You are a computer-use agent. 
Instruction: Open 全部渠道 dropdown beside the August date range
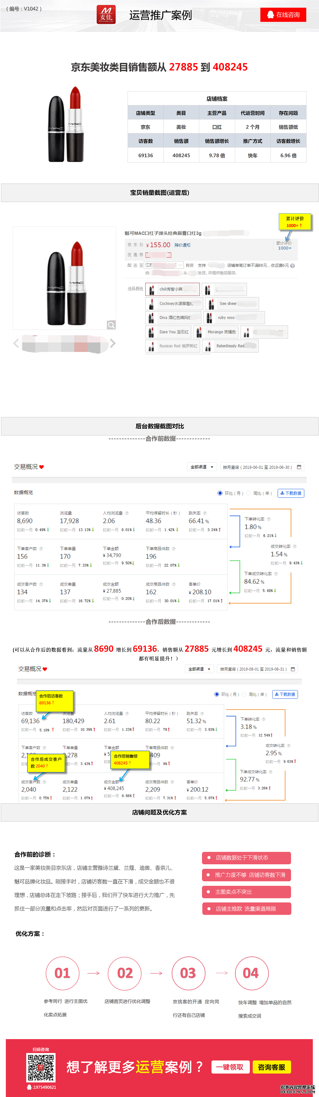click(199, 669)
